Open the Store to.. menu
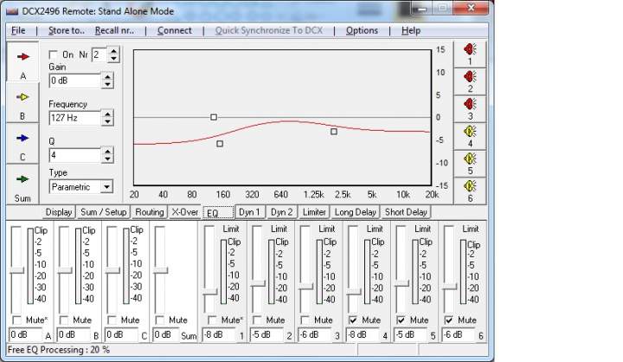The width and height of the screenshot is (623, 362). pyautogui.click(x=67, y=30)
